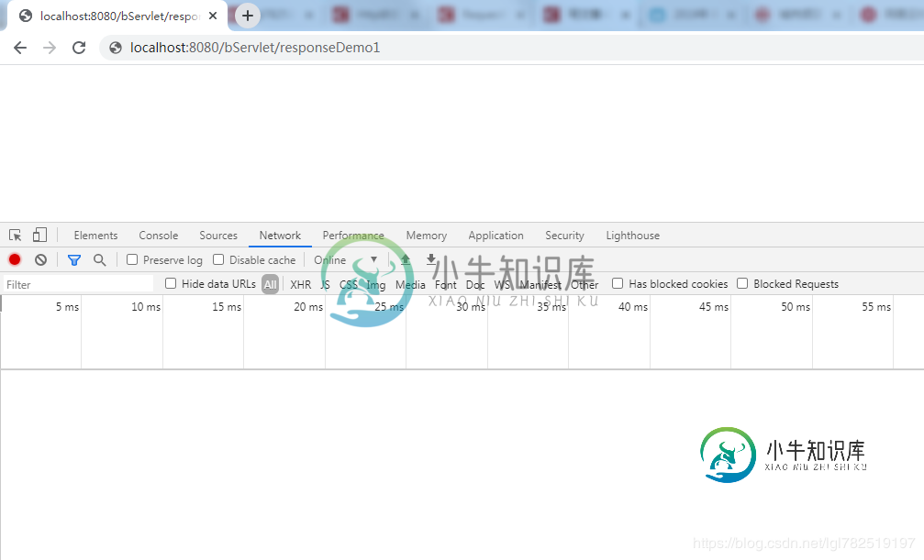Filter requests by Manifest
Image resolution: width=924 pixels, height=560 pixels.
[x=540, y=284]
